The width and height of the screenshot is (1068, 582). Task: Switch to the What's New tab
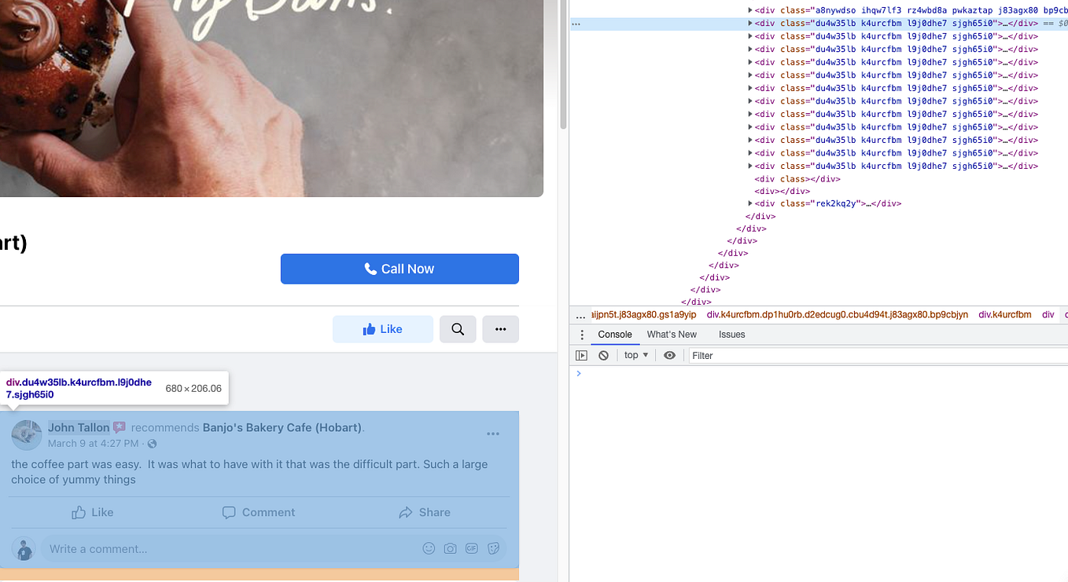[672, 334]
